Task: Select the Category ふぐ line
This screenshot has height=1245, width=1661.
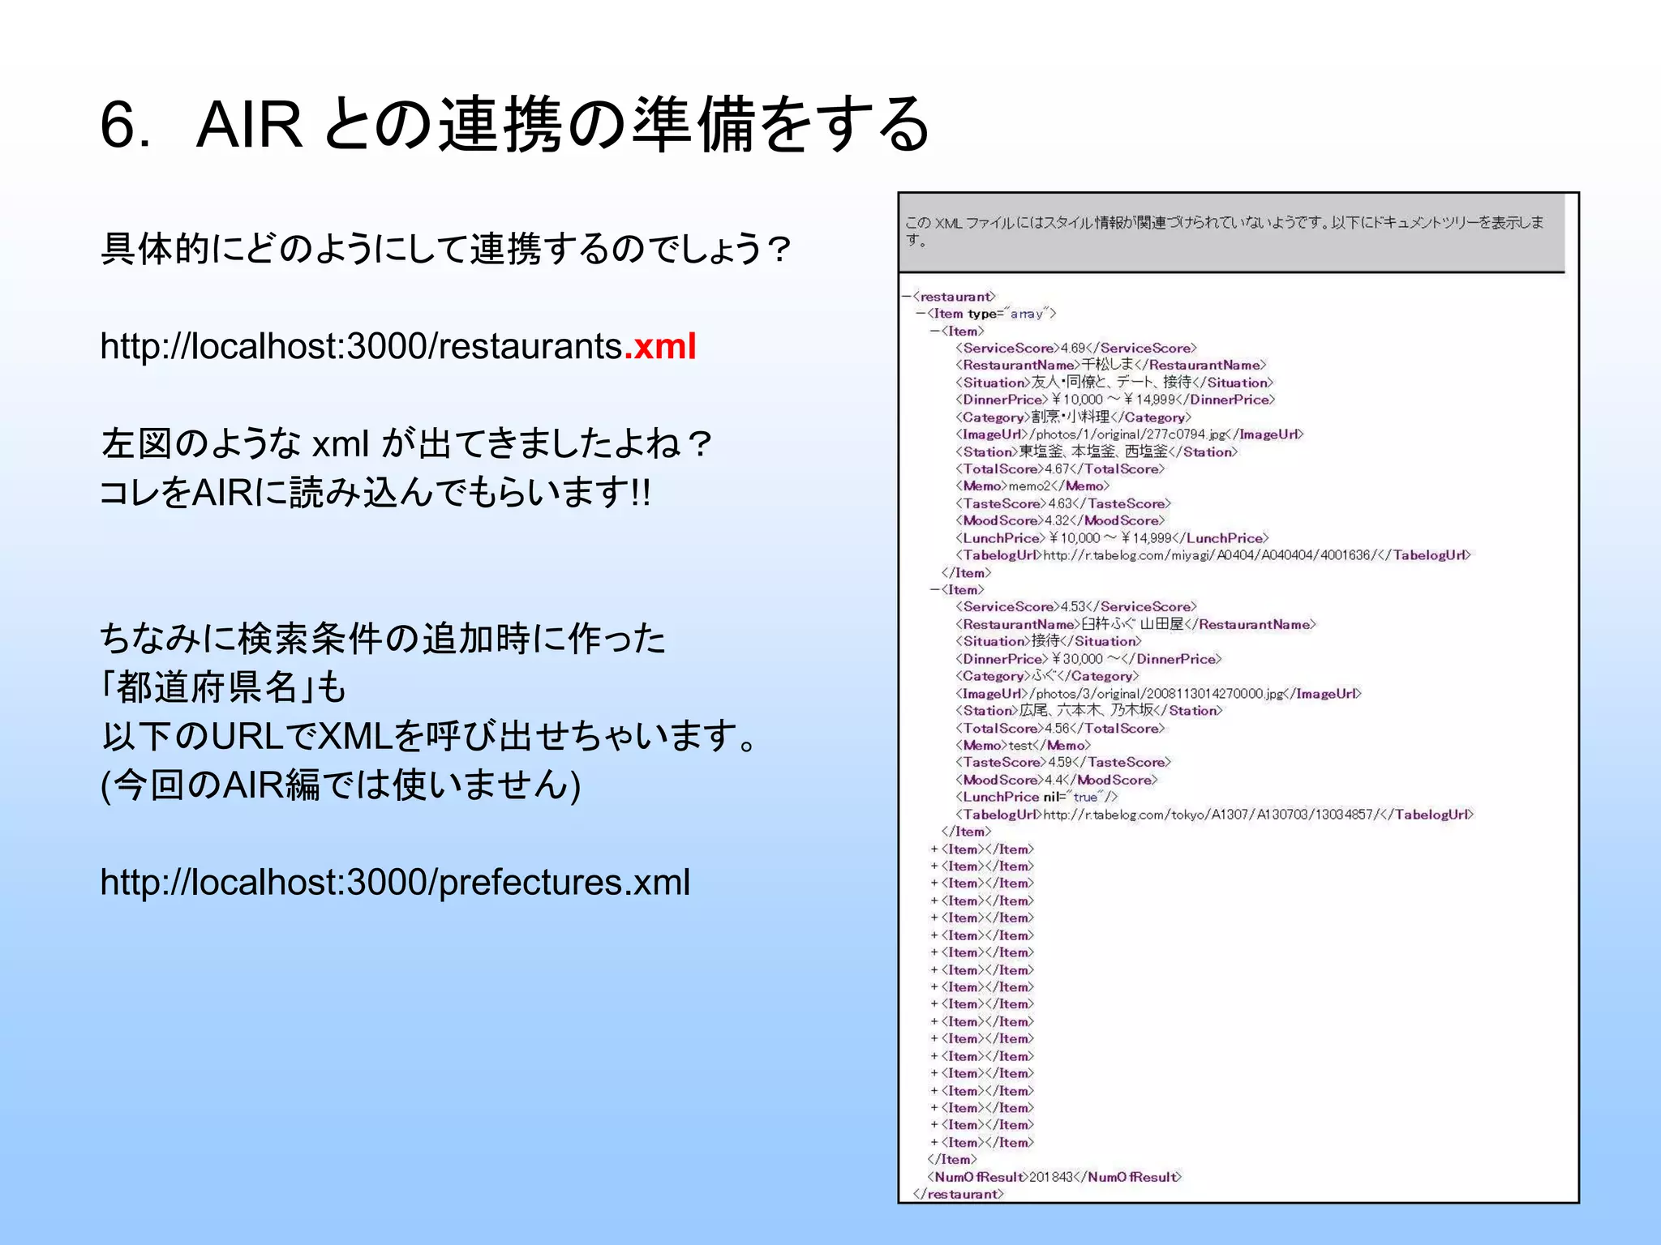Action: click(x=1047, y=677)
